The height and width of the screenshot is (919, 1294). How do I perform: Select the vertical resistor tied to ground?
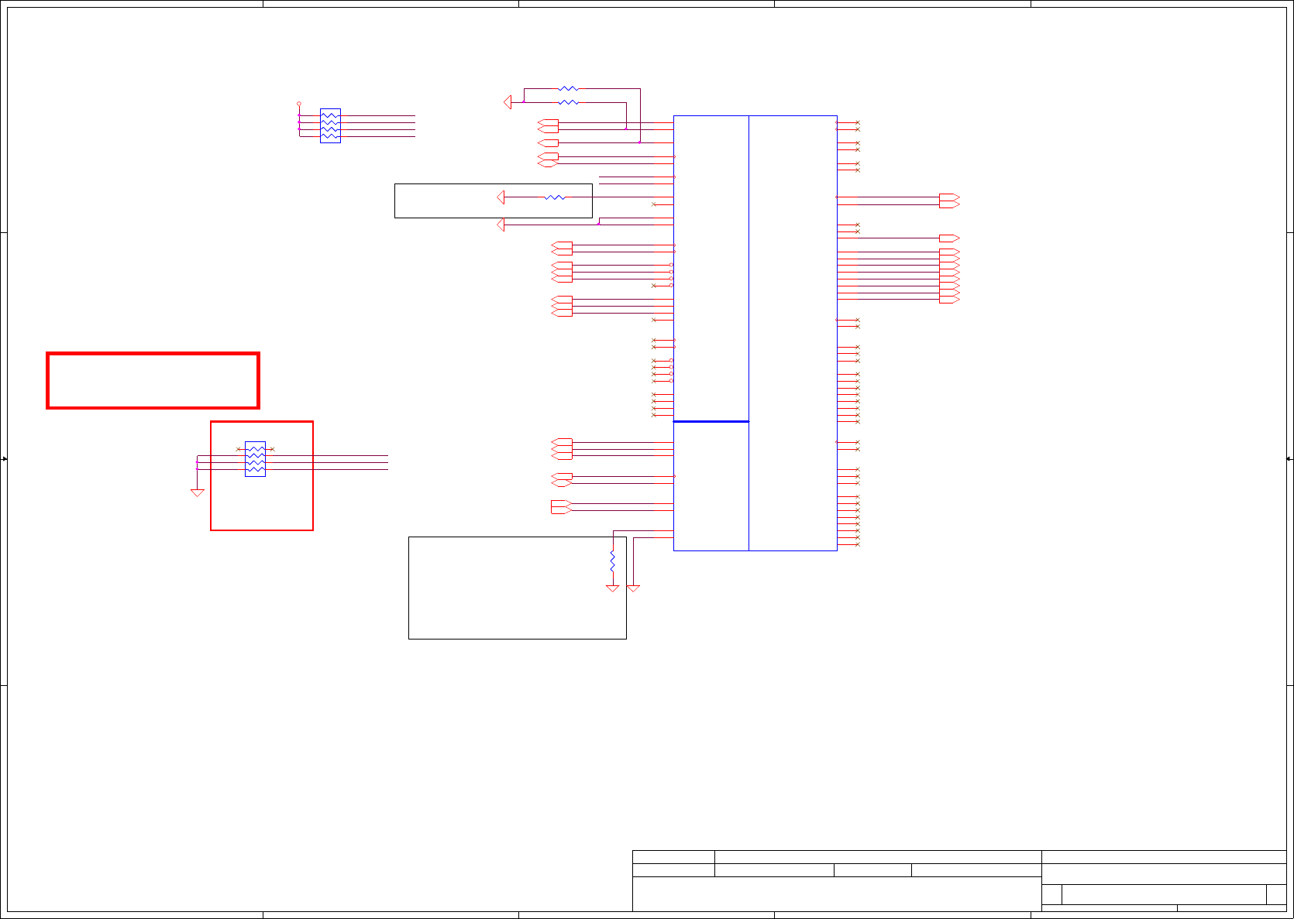coord(612,561)
